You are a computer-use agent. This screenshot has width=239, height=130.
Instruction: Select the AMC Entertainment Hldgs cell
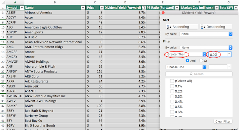55,47
